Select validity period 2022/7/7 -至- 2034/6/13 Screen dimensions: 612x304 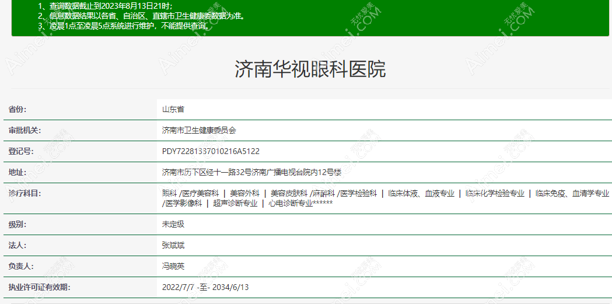click(x=205, y=288)
